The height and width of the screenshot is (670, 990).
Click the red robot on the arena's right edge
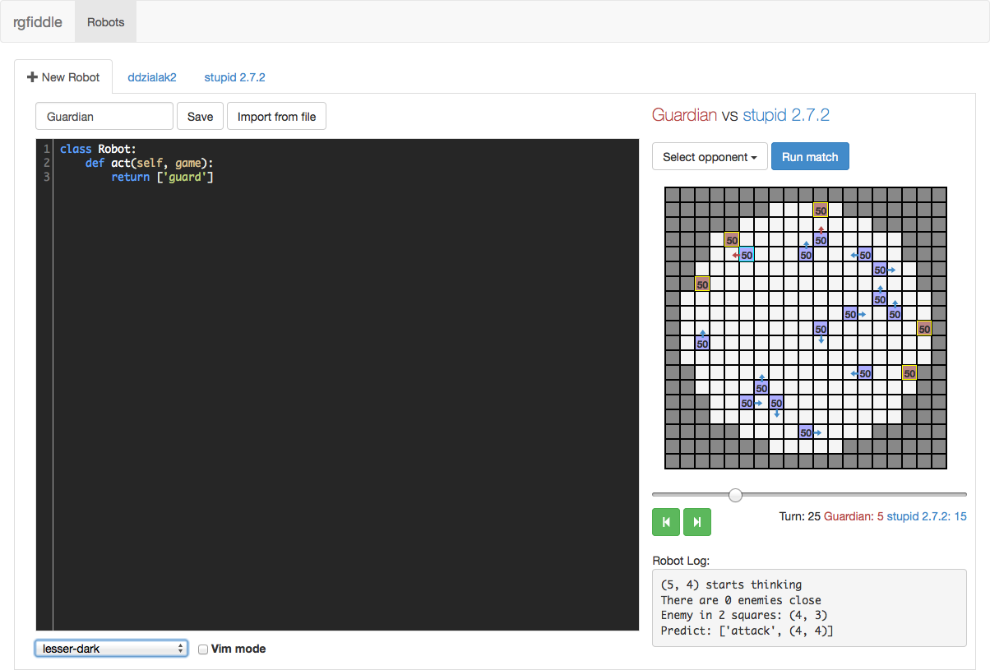coord(924,329)
